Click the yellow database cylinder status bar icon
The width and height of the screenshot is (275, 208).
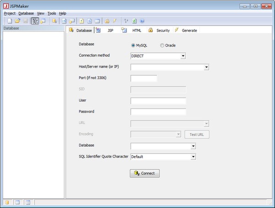coord(7,202)
